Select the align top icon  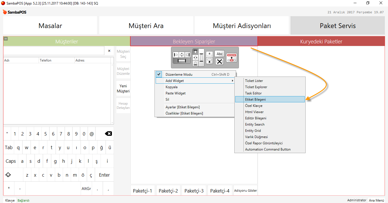point(195,52)
